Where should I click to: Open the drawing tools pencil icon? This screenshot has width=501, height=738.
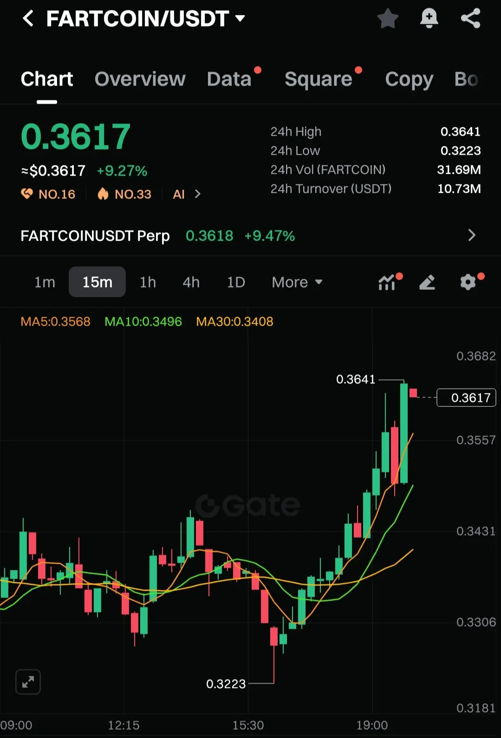pyautogui.click(x=427, y=282)
